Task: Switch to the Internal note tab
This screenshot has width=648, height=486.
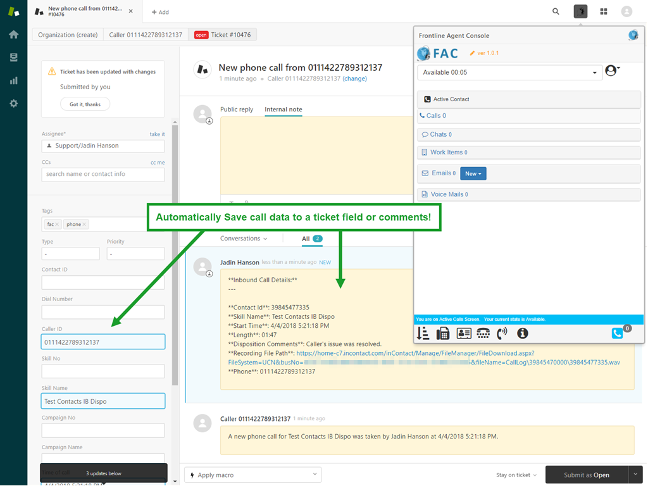Action: [x=283, y=109]
